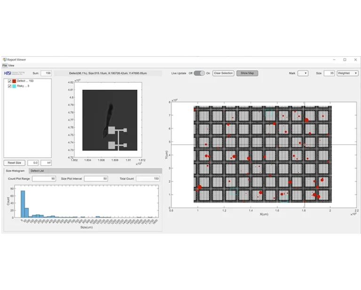
Task: Maximize the Report Viewer window
Action: click(345, 60)
